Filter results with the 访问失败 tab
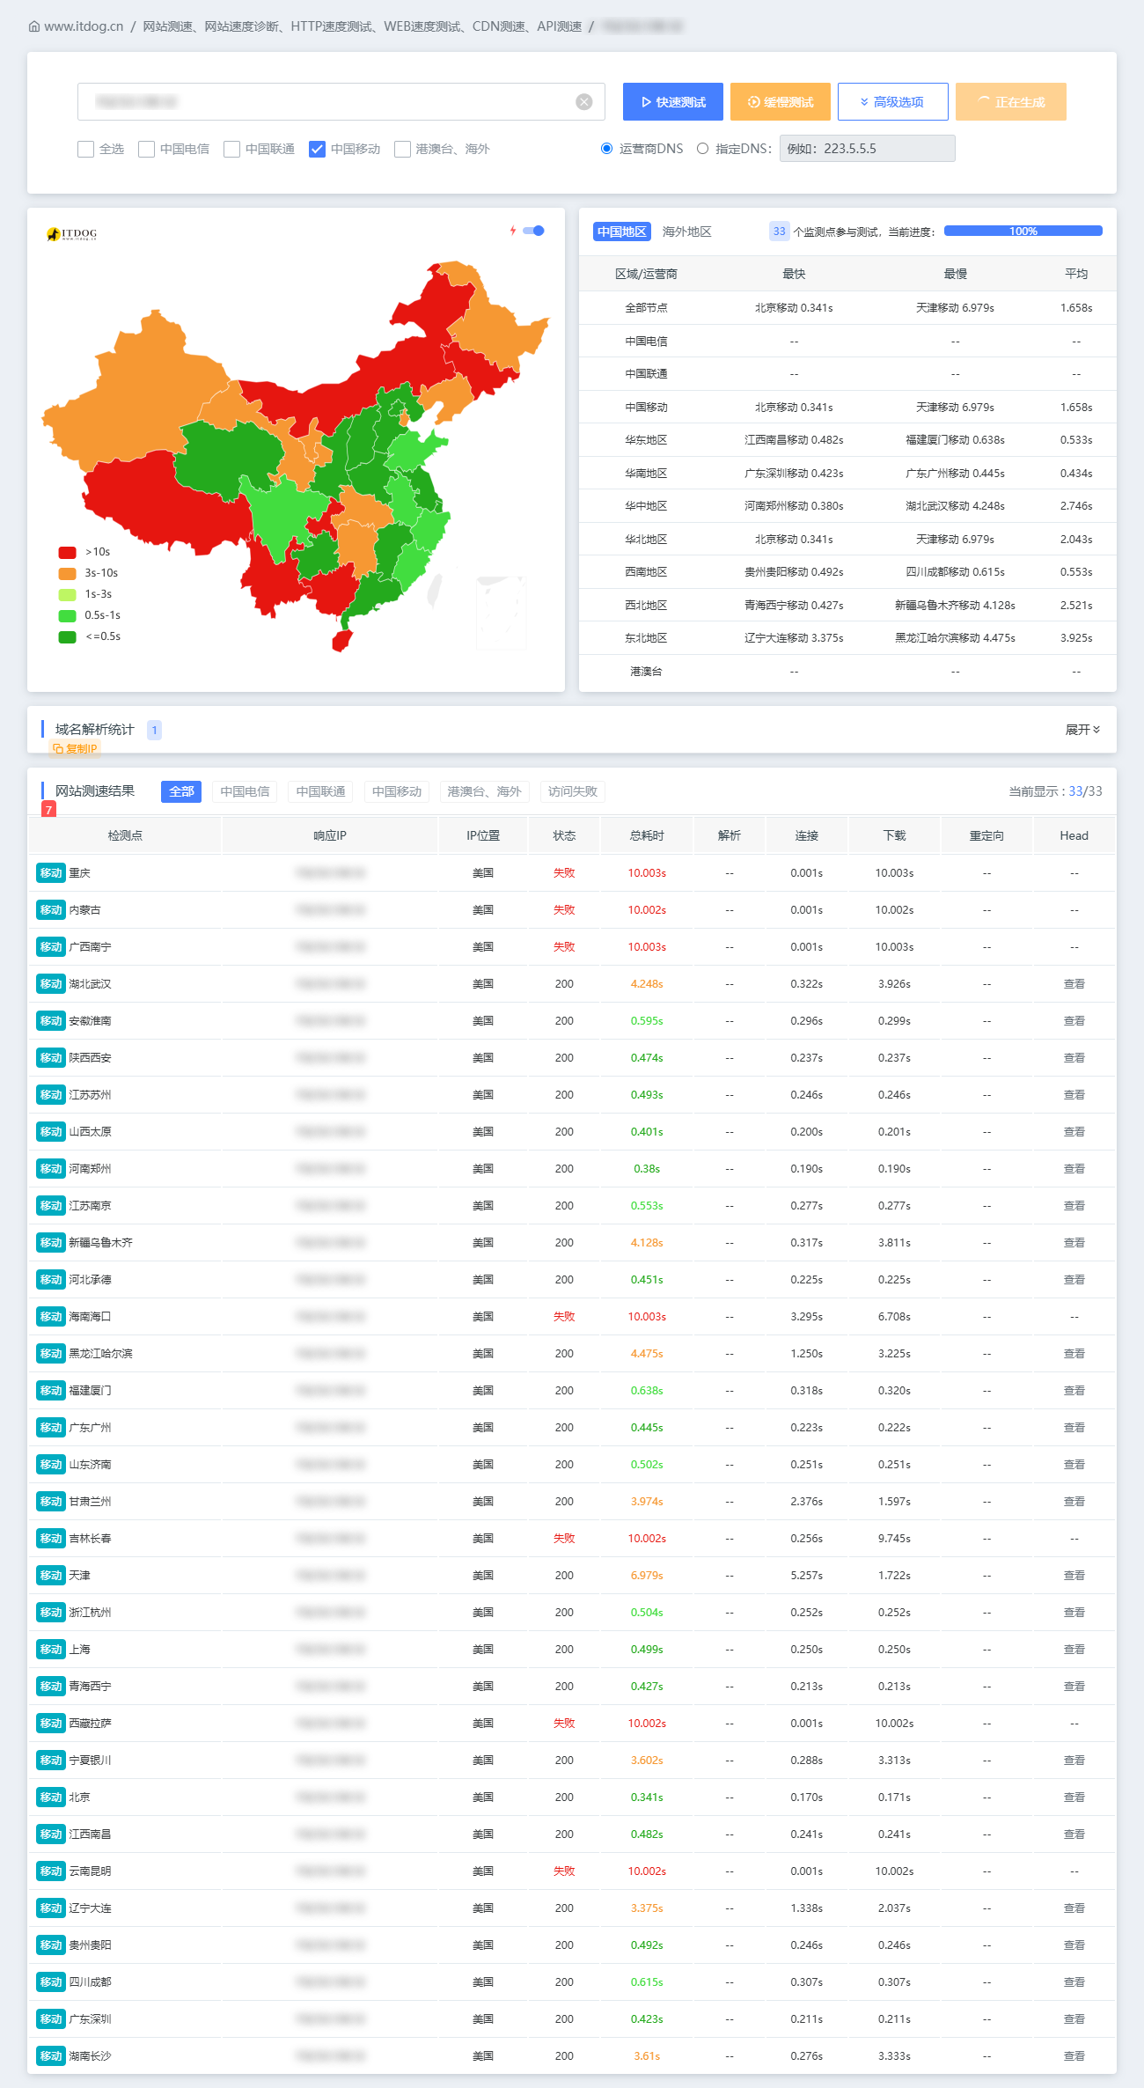The image size is (1144, 2088). tap(573, 791)
